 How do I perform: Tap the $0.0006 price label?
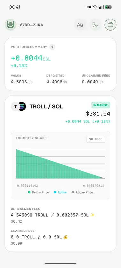coord(96,139)
